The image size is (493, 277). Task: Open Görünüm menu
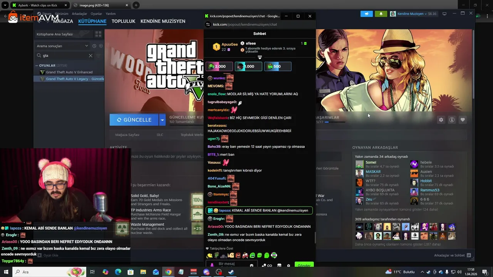tap(62, 14)
